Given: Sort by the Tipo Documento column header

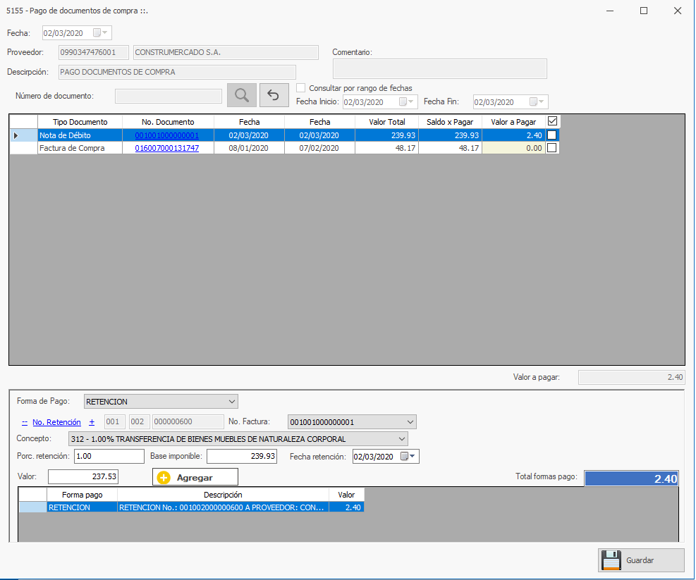Looking at the screenshot, I should 80,122.
